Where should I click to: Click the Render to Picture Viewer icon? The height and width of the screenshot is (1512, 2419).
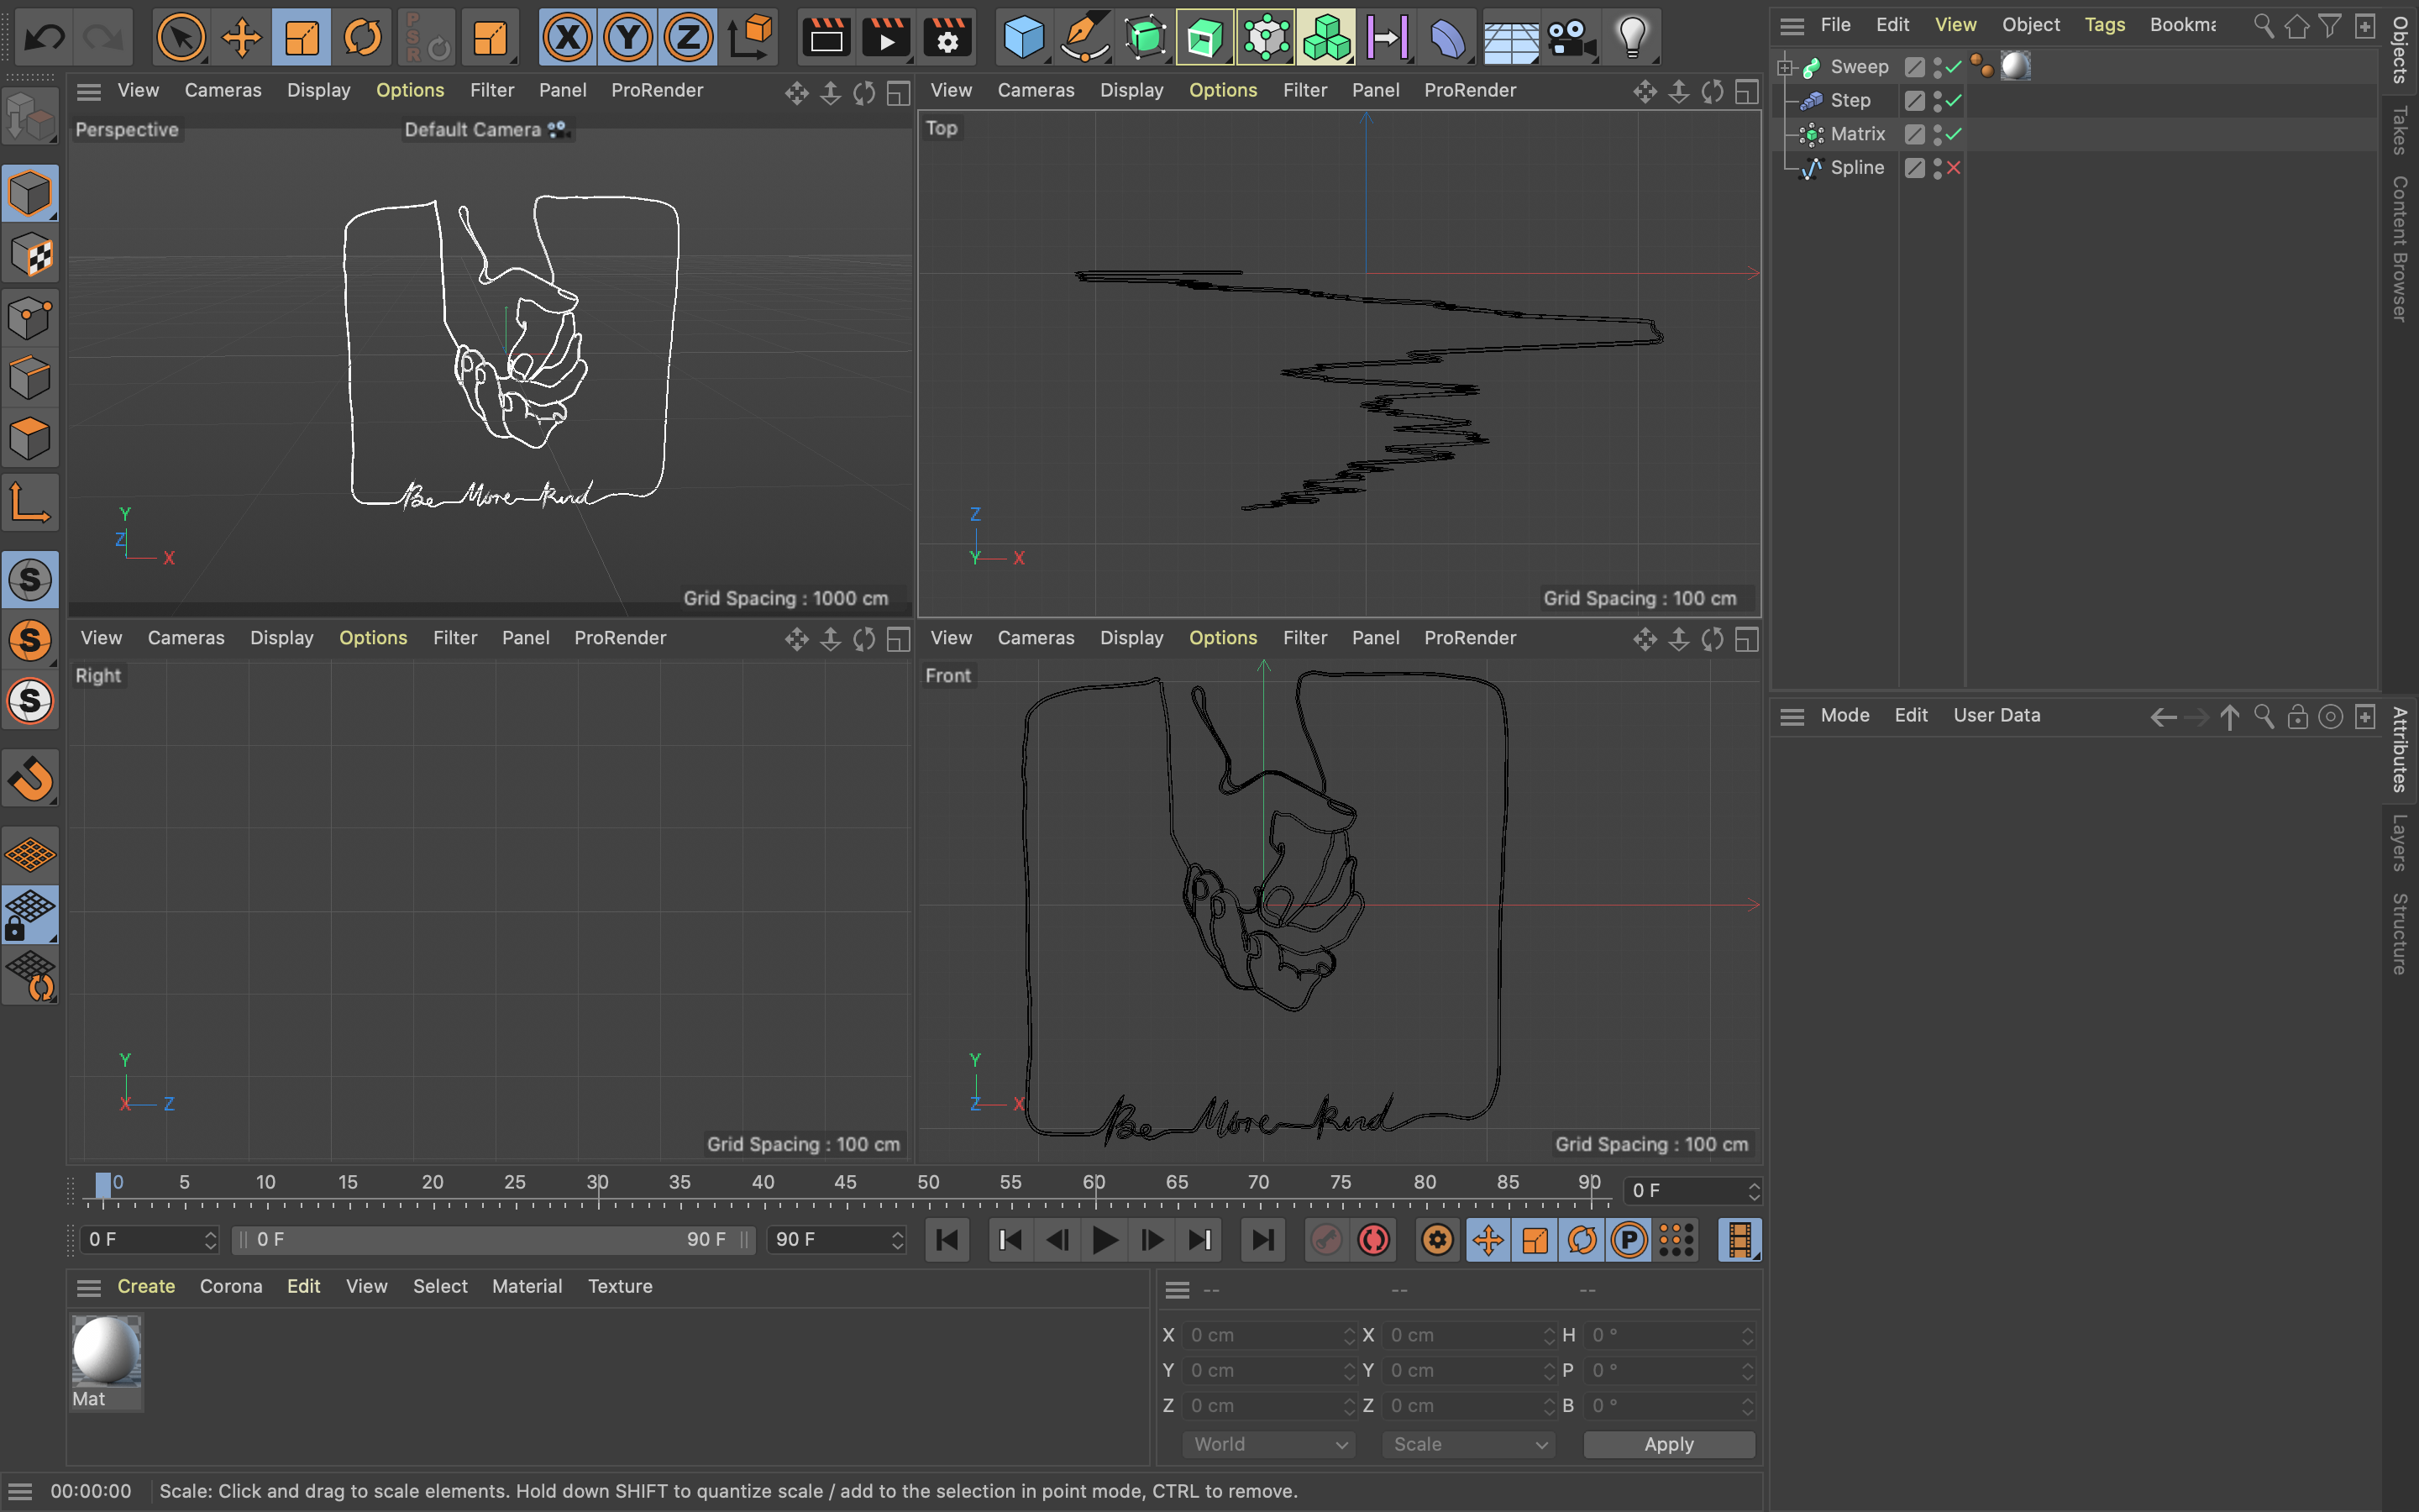(x=885, y=39)
